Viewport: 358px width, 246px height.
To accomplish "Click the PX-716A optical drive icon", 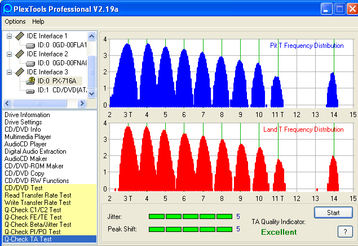I will [30, 80].
